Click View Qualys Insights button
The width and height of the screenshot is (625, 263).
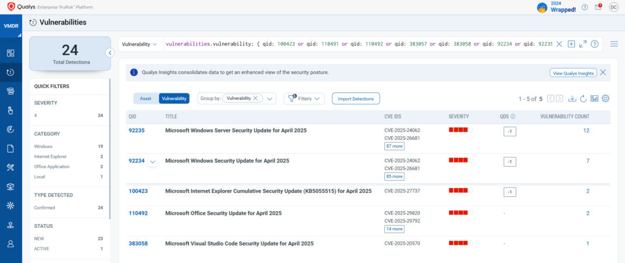point(573,73)
